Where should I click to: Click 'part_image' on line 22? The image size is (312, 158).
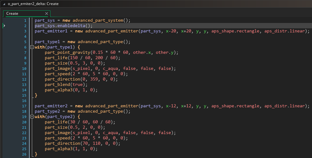[57, 133]
